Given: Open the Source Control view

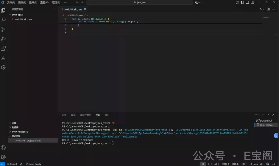Looking at the screenshot, I should tap(4, 29).
